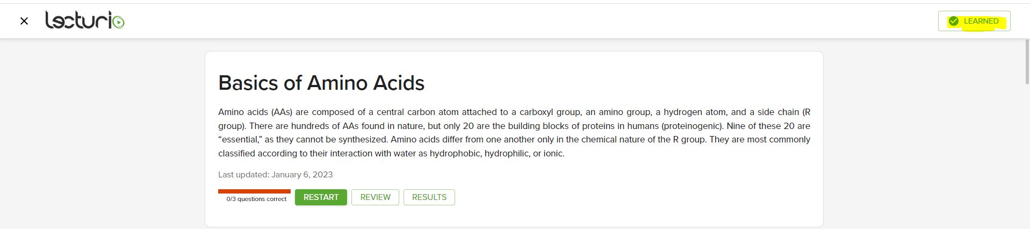Click the Lecturio logo
Viewport: 1030px width, 229px height.
point(81,20)
